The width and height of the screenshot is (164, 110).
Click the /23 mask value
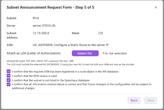[x=100, y=33]
